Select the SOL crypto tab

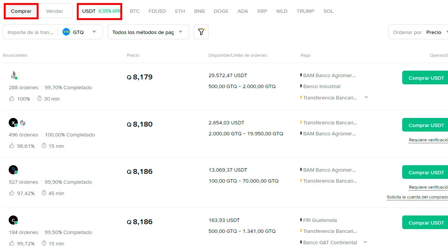328,11
